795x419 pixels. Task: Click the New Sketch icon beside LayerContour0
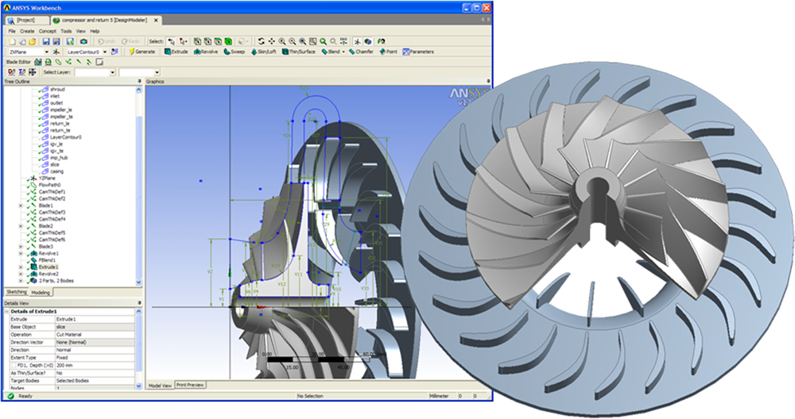coord(114,52)
